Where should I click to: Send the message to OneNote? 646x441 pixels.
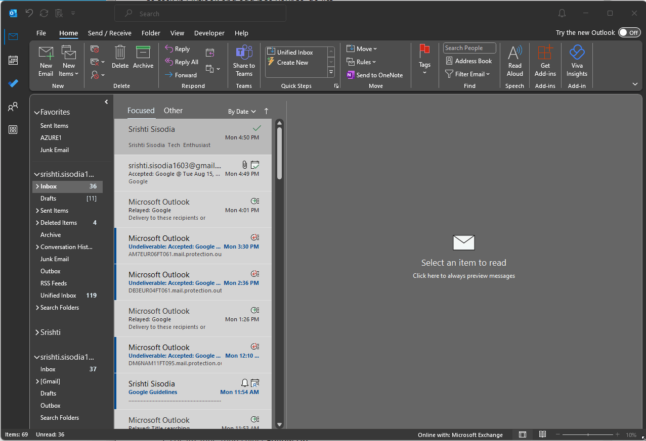tap(375, 75)
